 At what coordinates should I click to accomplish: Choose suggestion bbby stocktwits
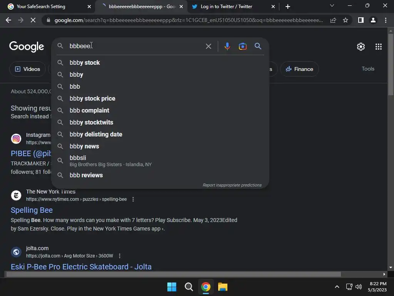[x=160, y=122]
